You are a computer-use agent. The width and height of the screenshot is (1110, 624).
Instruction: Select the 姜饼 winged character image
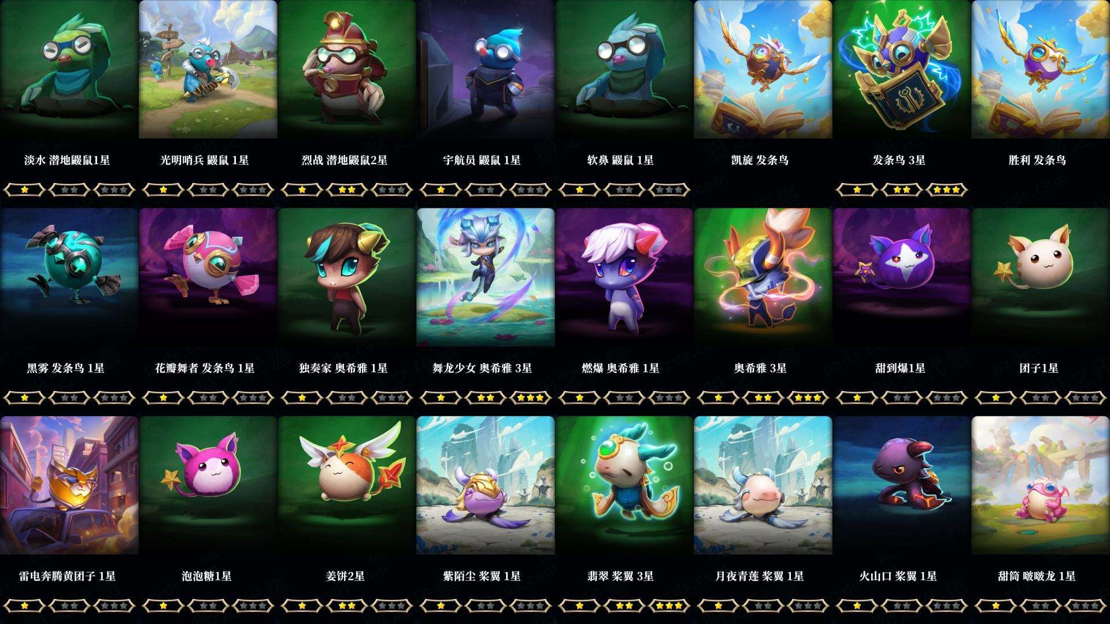tap(347, 485)
